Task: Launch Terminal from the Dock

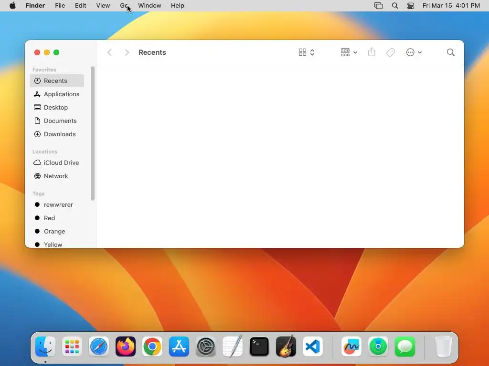Action: coord(259,346)
